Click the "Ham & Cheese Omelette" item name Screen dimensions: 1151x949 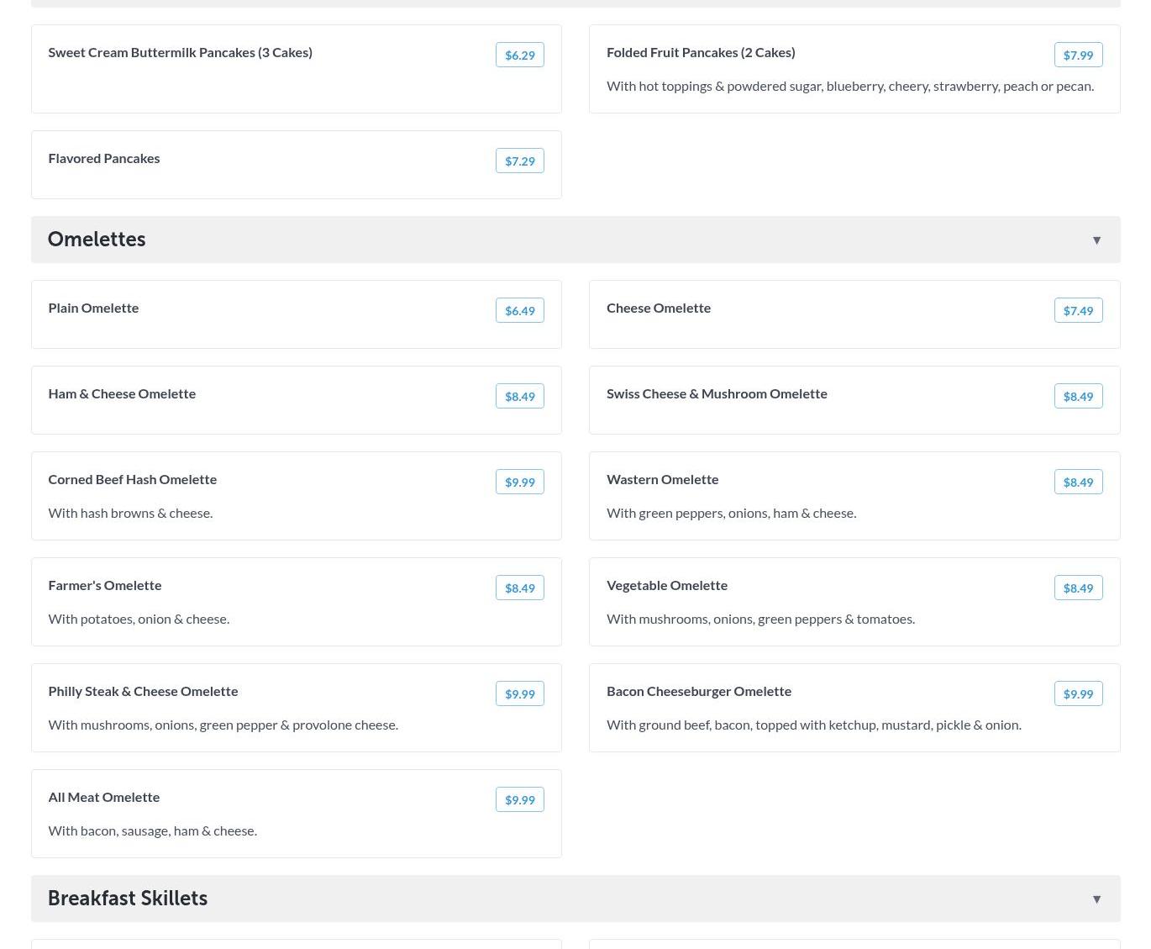tap(122, 393)
